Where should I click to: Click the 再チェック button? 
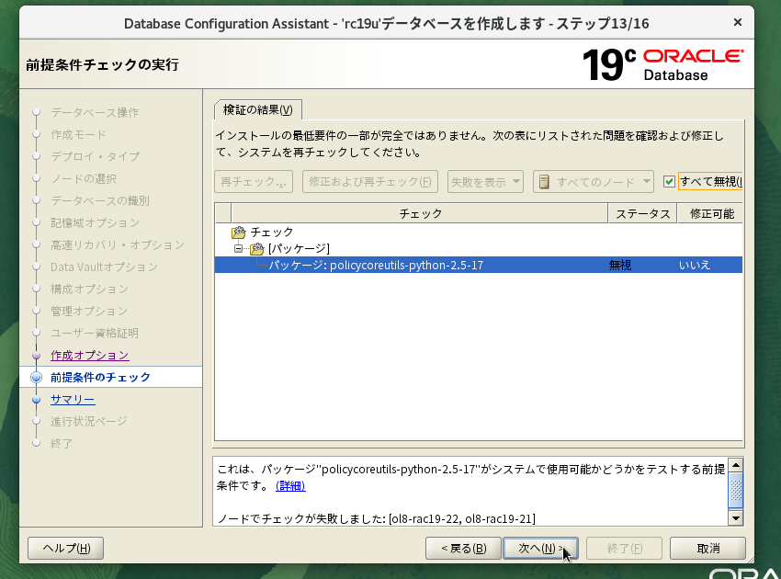click(254, 182)
